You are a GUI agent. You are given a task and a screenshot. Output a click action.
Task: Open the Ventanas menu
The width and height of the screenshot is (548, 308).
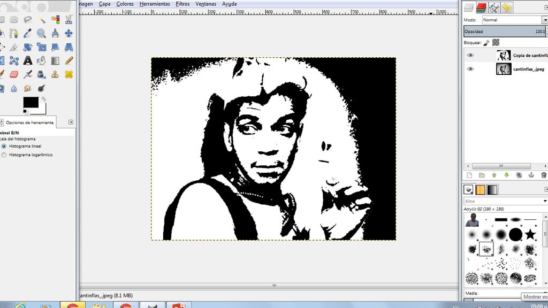pos(205,4)
